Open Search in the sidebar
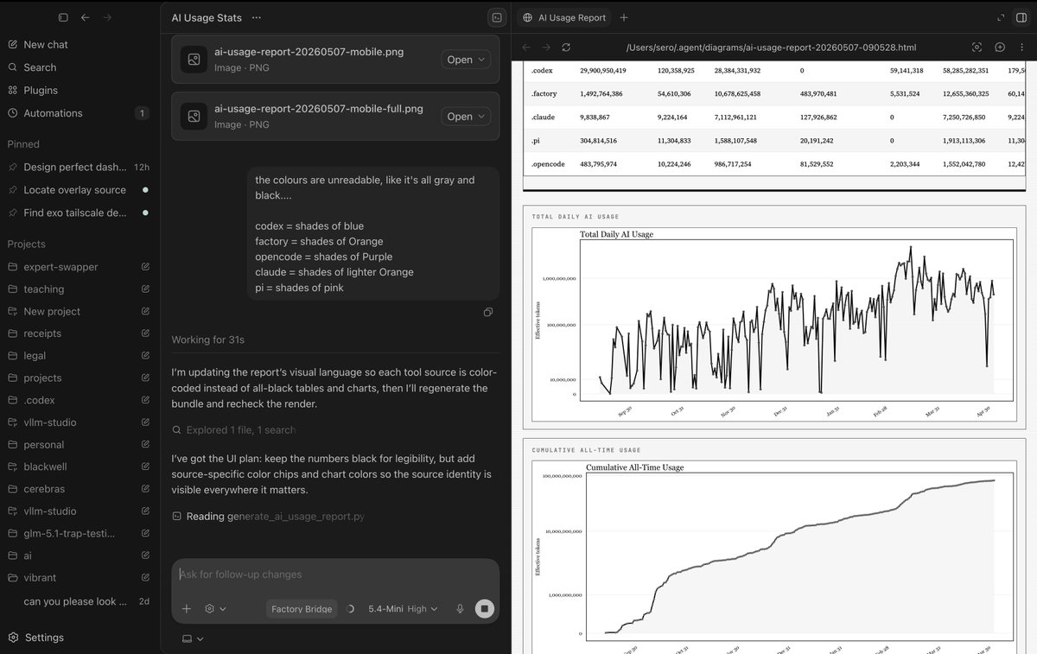The width and height of the screenshot is (1037, 654). [x=40, y=67]
